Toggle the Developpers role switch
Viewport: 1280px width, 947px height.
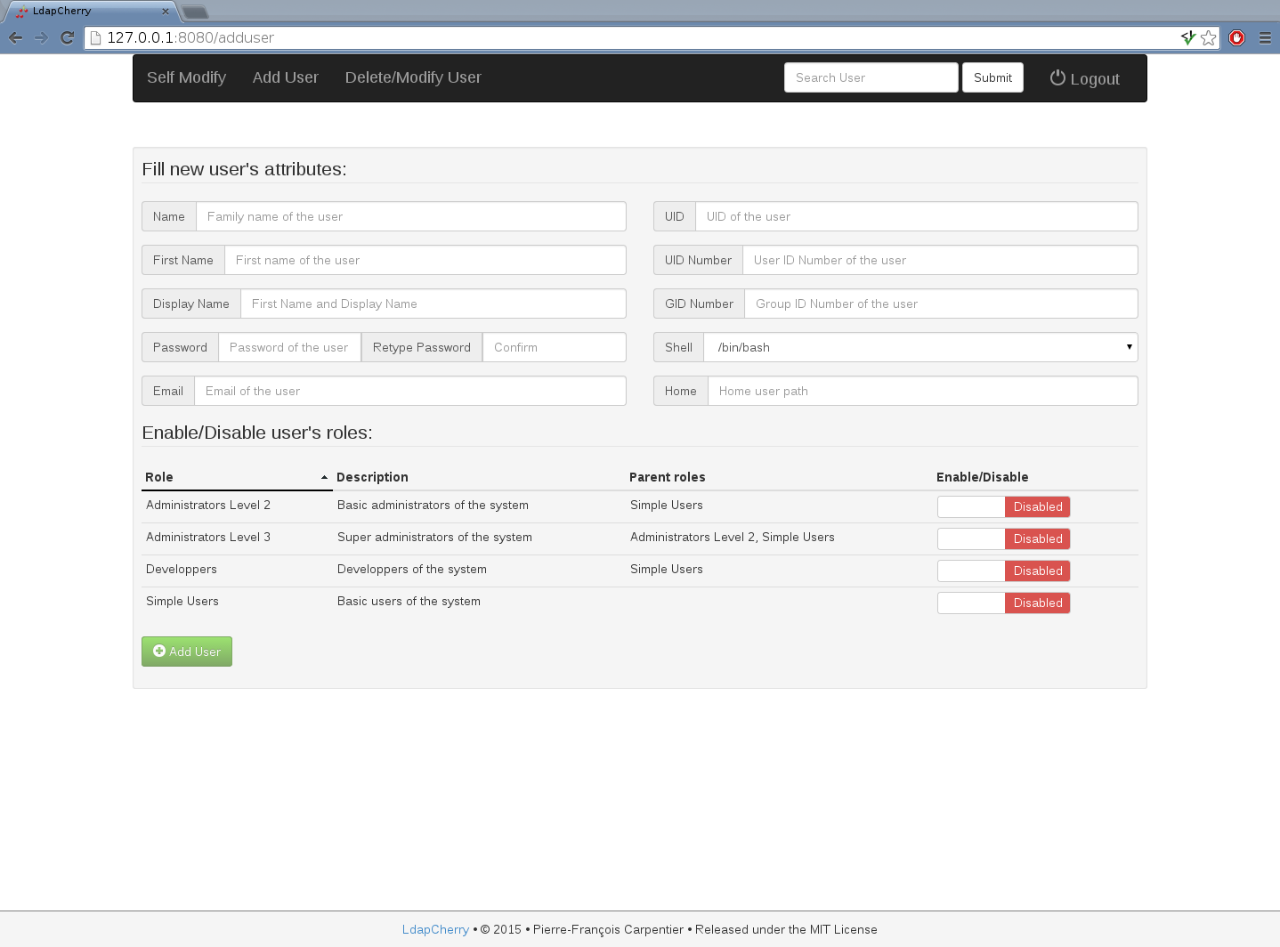click(1003, 571)
